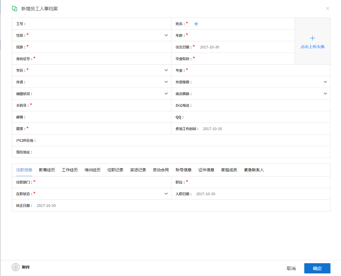341x276 pixels.
Task: Click the 附件 paperclip icon
Action: point(16,267)
